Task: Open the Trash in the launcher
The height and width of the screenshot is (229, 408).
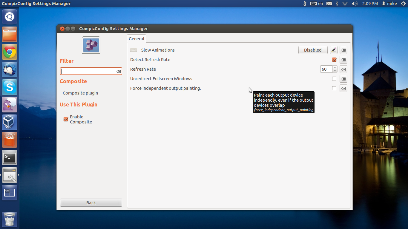Action: click(10, 219)
